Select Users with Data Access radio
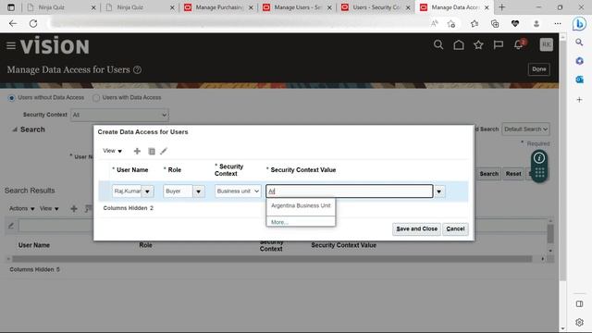 pos(96,98)
